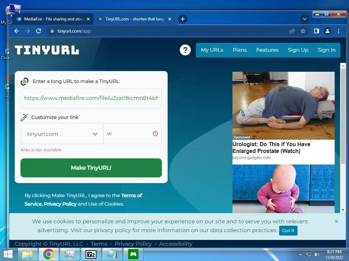This screenshot has height=261, width=349.
Task: Click the red alias error icon
Action: point(155,134)
